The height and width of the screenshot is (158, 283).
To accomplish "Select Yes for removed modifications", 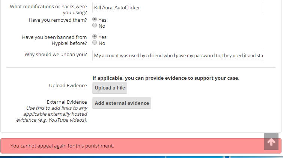I will coord(95,19).
